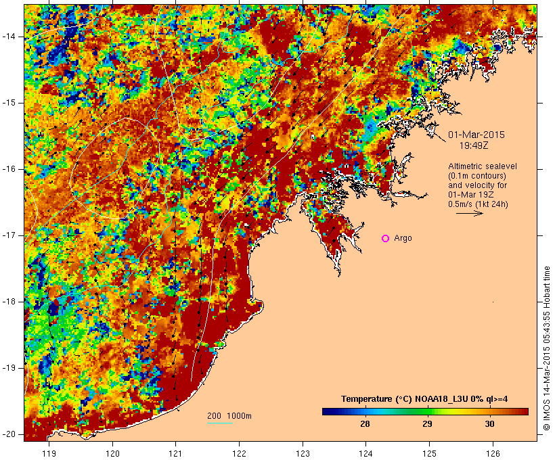Click the latitude label '-18'
This screenshot has height=460, width=555.
9,302
